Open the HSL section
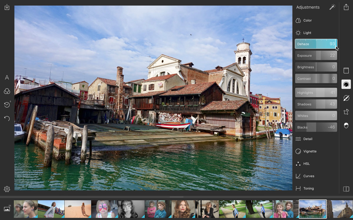 [x=306, y=164]
